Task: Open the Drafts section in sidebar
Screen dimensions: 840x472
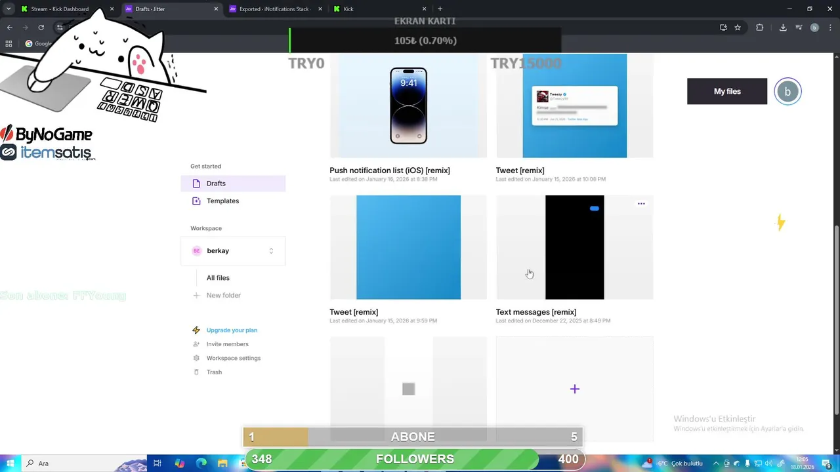Action: 233,184
